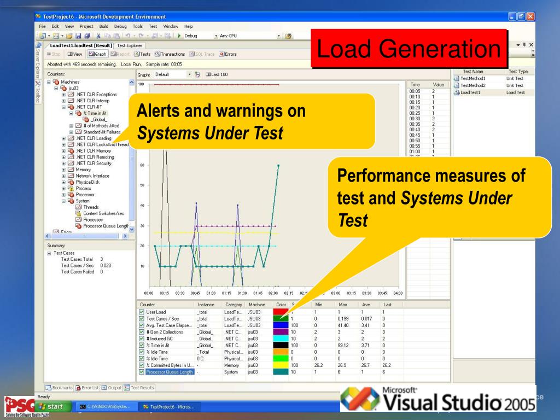Open the Build menu
The image size is (560, 420).
103,26
